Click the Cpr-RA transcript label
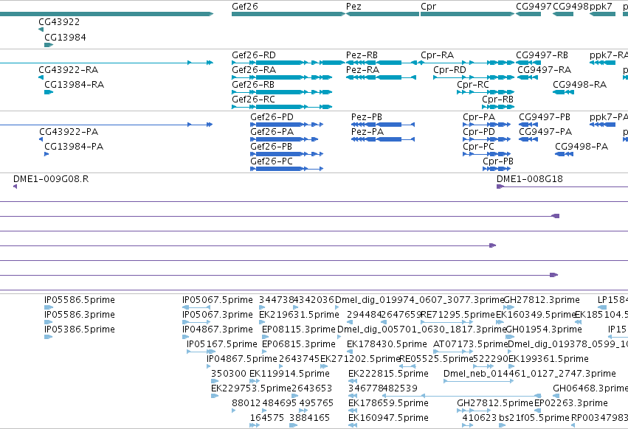The width and height of the screenshot is (628, 429). [438, 55]
